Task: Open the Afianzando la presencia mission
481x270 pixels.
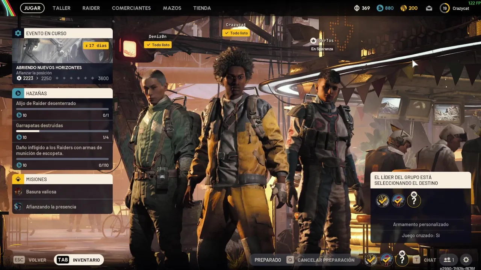Action: click(x=62, y=207)
